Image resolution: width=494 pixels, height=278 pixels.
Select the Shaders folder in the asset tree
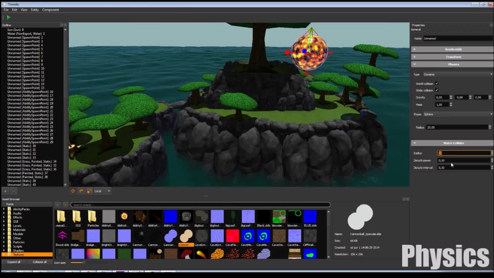tap(18, 250)
